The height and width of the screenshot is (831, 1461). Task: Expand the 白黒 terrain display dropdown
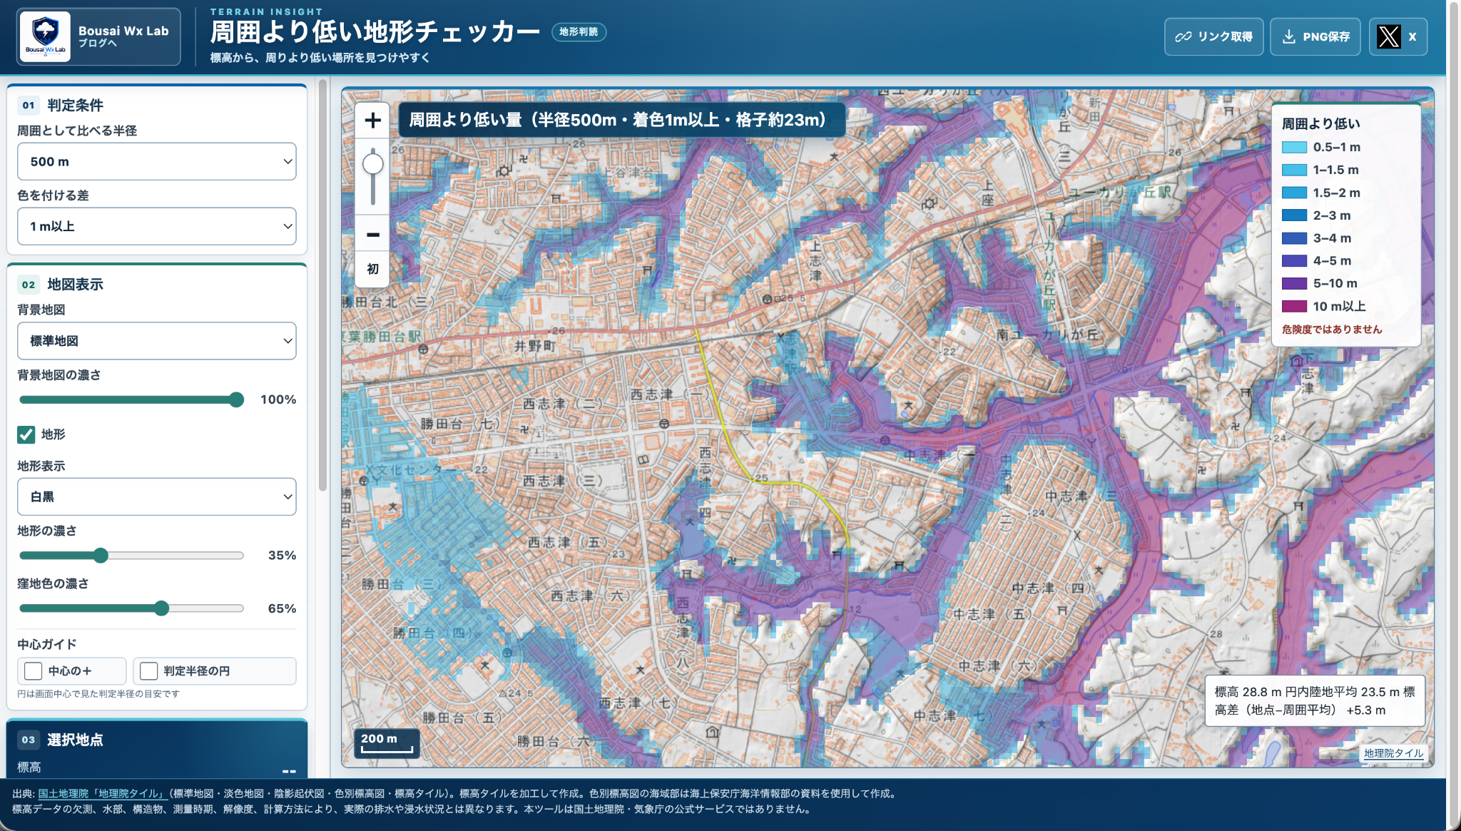coord(157,496)
